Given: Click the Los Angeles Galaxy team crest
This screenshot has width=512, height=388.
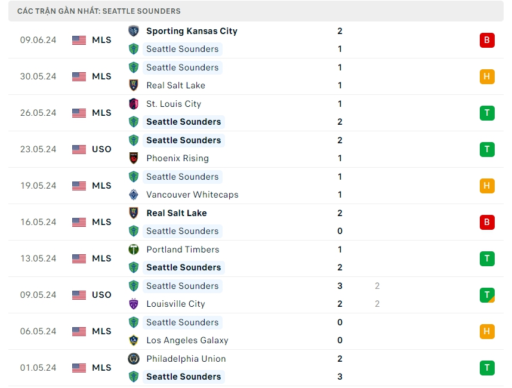Looking at the screenshot, I should (134, 340).
